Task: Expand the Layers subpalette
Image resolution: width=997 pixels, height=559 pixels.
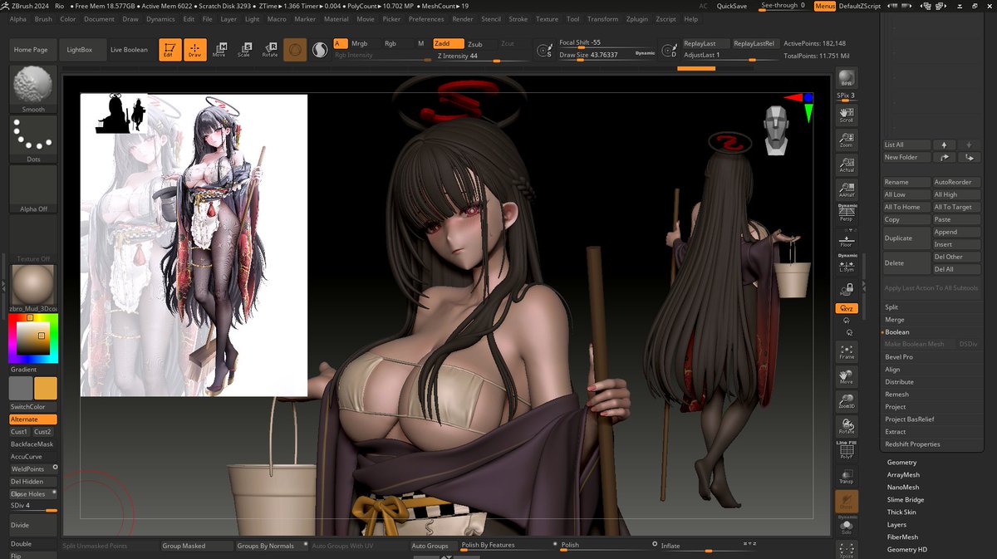Action: point(896,524)
